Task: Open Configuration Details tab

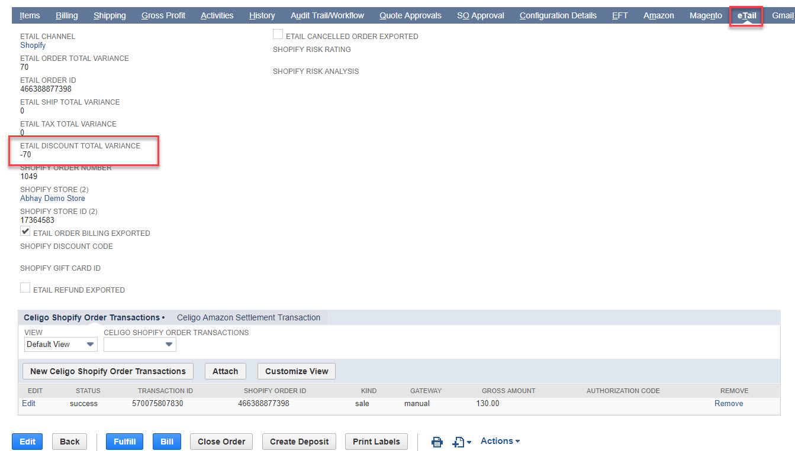Action: 558,15
